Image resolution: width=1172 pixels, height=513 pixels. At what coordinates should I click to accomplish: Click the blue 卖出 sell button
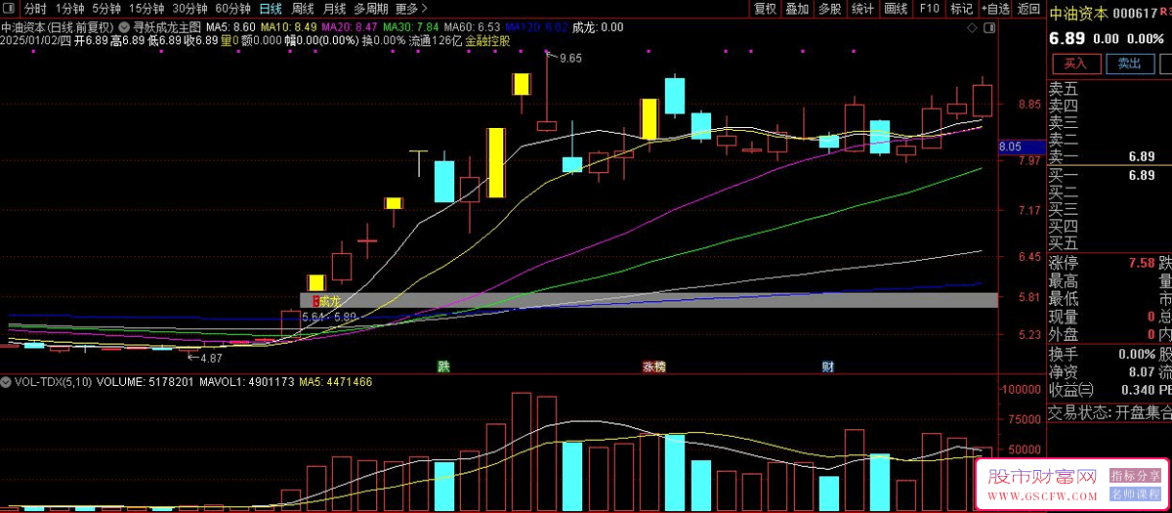tap(1130, 64)
